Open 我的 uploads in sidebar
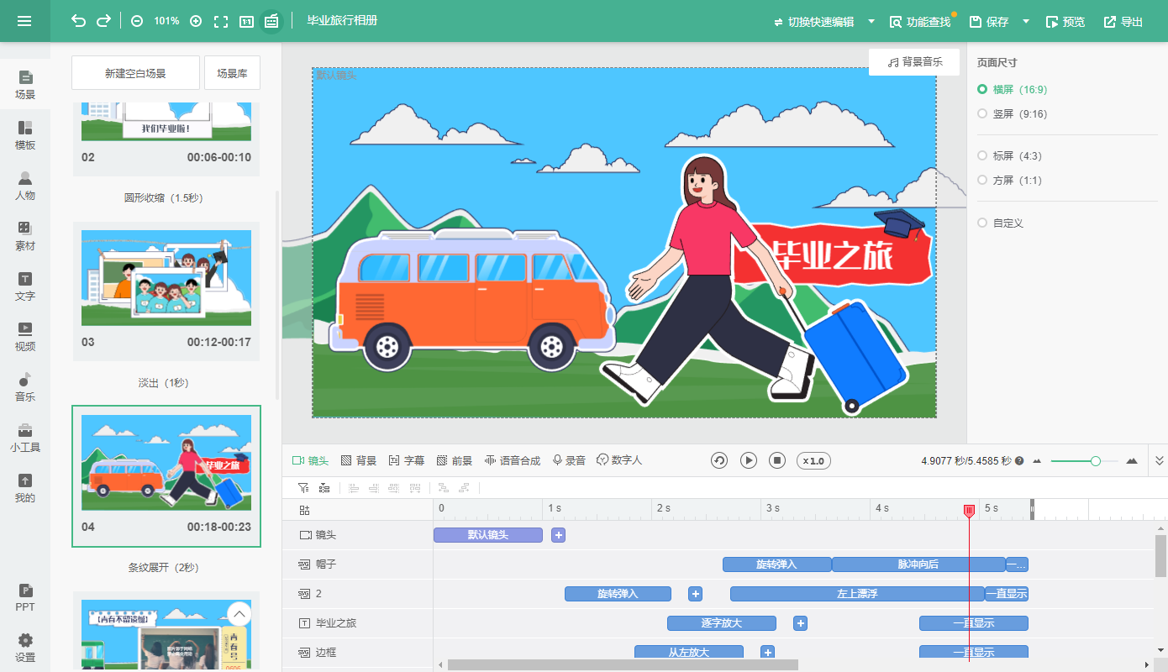The width and height of the screenshot is (1168, 672). point(25,488)
